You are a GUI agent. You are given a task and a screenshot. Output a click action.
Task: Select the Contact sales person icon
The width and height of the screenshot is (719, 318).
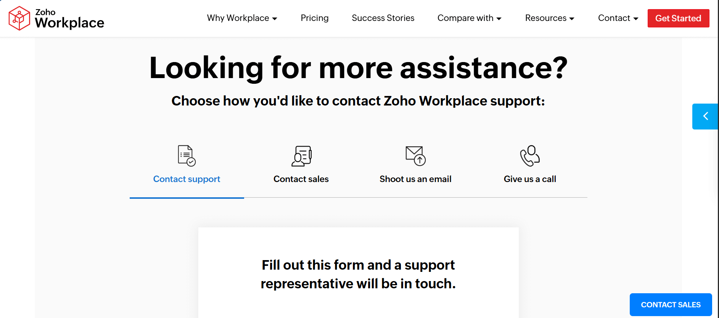point(301,156)
